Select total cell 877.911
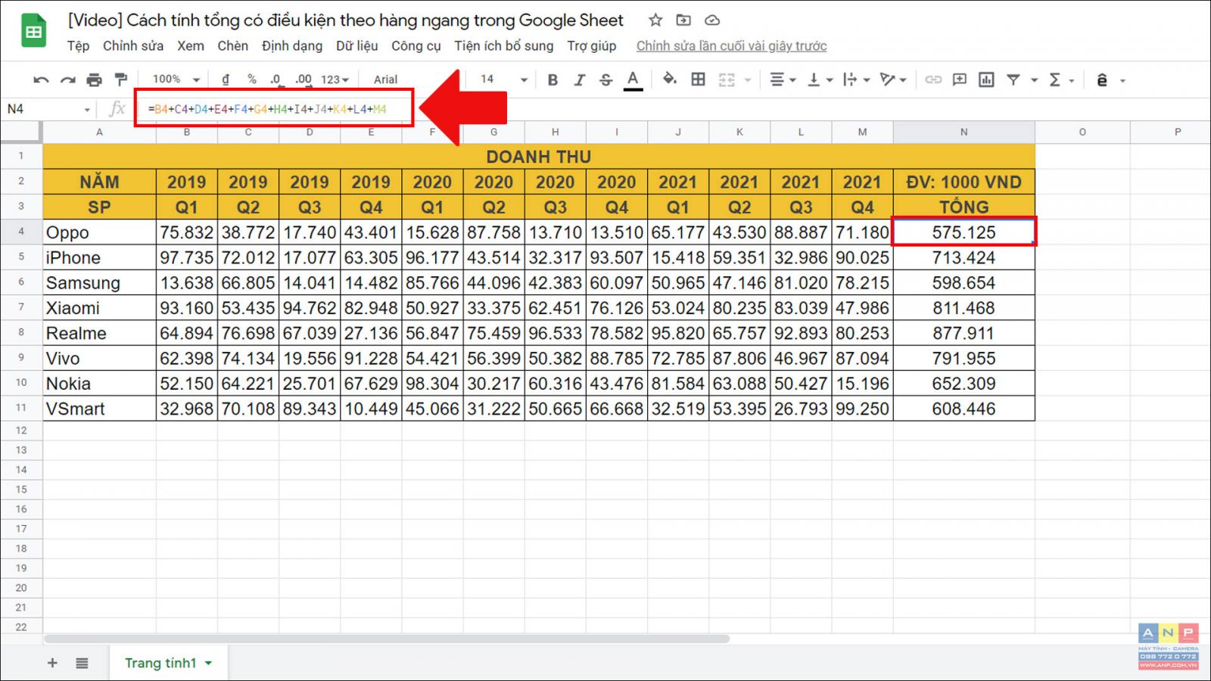1211x681 pixels. click(964, 333)
